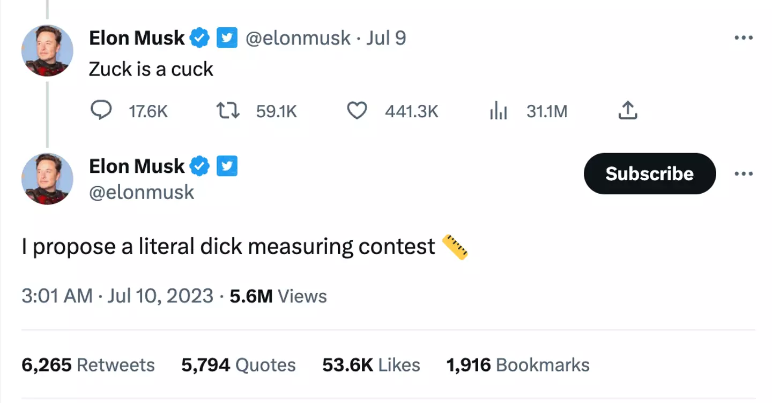Viewport: 772px width, 403px height.
Task: Open the "Jul 9" timestamp link
Action: click(386, 38)
